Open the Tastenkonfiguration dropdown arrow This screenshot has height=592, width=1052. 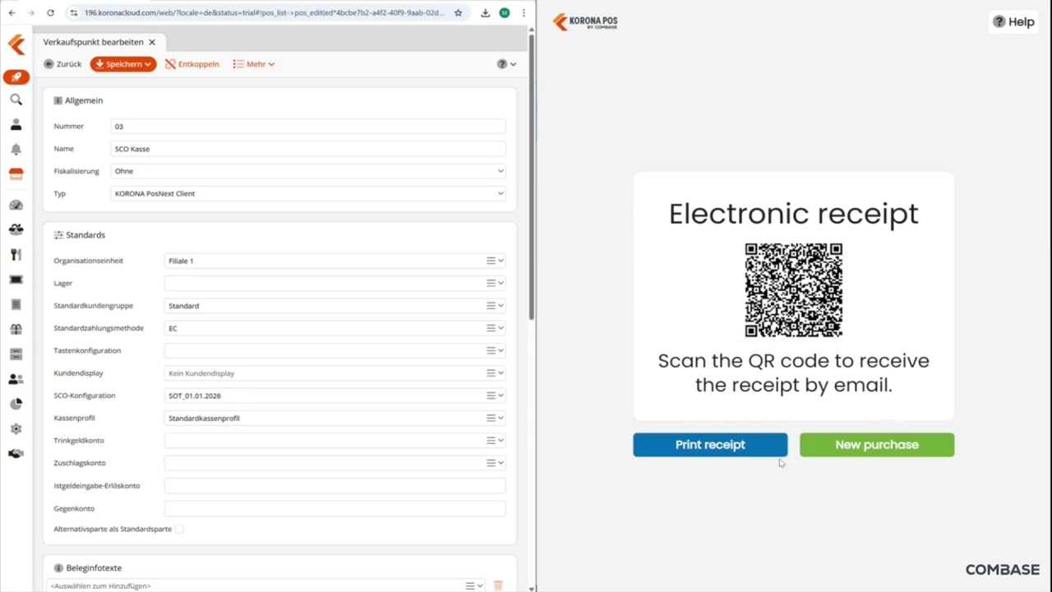coord(501,350)
